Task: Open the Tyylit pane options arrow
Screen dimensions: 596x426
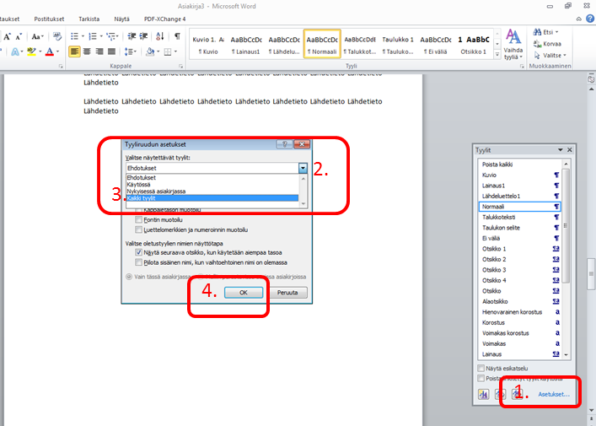Action: click(561, 150)
